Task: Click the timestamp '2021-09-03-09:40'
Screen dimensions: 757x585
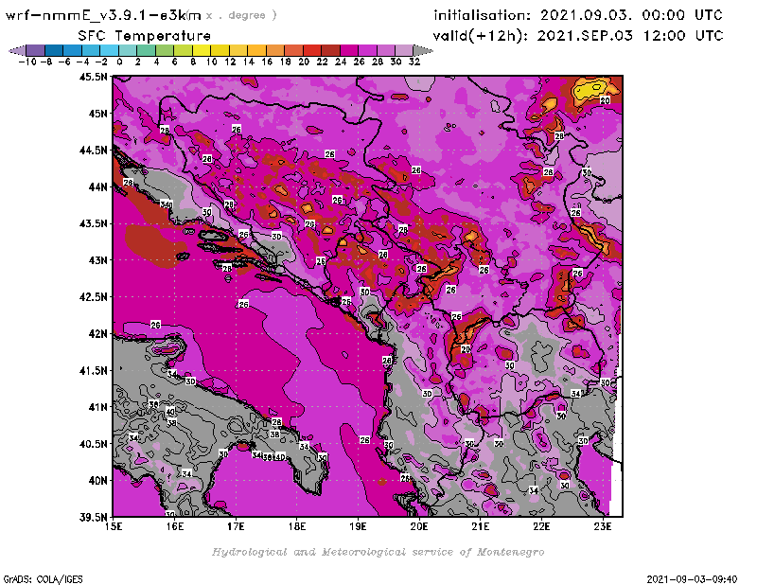Action: (x=692, y=579)
